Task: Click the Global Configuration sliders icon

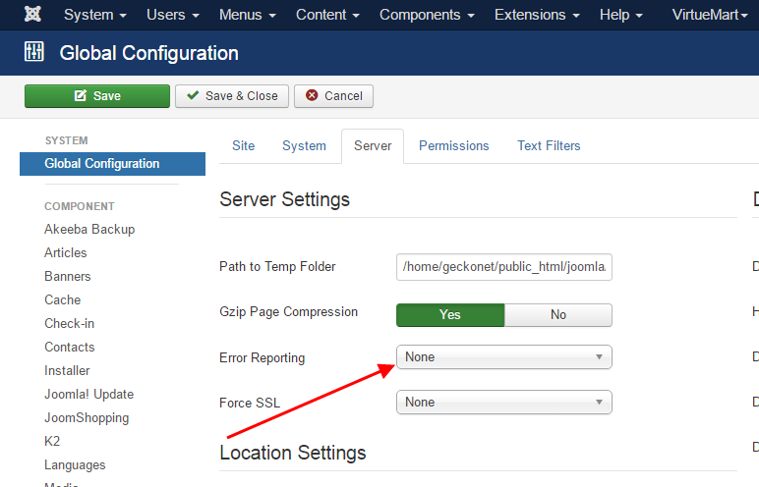Action: pos(33,53)
